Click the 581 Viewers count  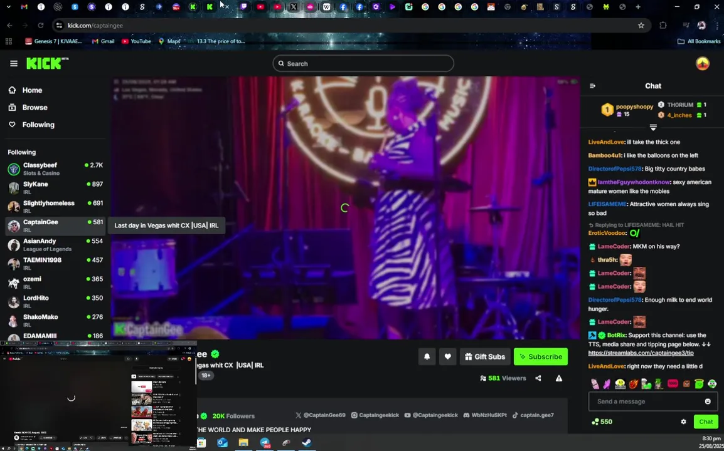pos(503,378)
